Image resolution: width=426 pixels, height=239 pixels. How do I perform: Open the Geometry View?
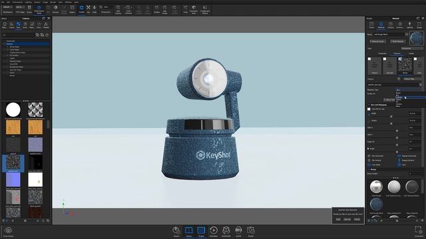(x=194, y=9)
